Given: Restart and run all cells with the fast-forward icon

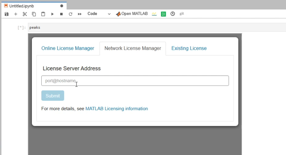Looking at the screenshot, I should [80, 14].
